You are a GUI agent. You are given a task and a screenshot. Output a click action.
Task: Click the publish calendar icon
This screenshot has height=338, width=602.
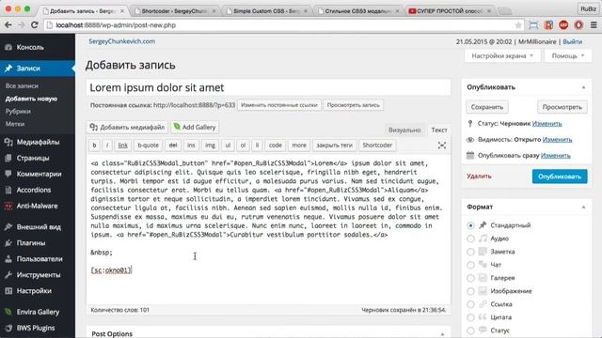point(470,155)
